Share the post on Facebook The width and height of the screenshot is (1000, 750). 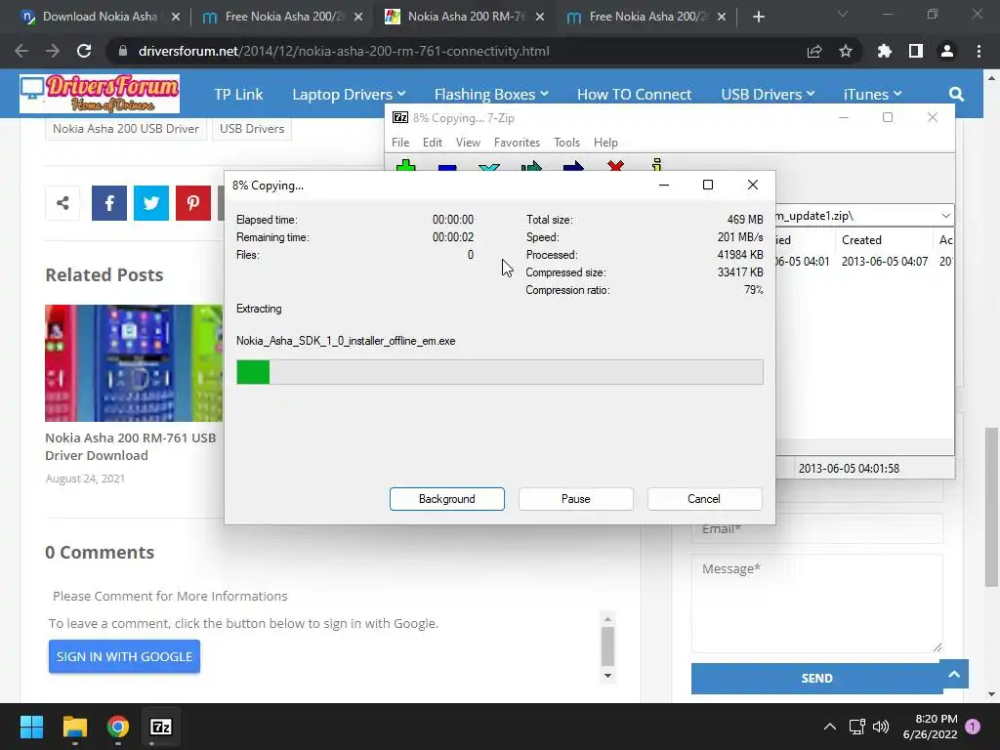click(109, 203)
